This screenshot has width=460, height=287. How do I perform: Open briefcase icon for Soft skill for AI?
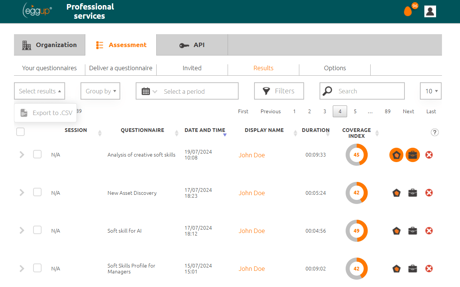(413, 231)
